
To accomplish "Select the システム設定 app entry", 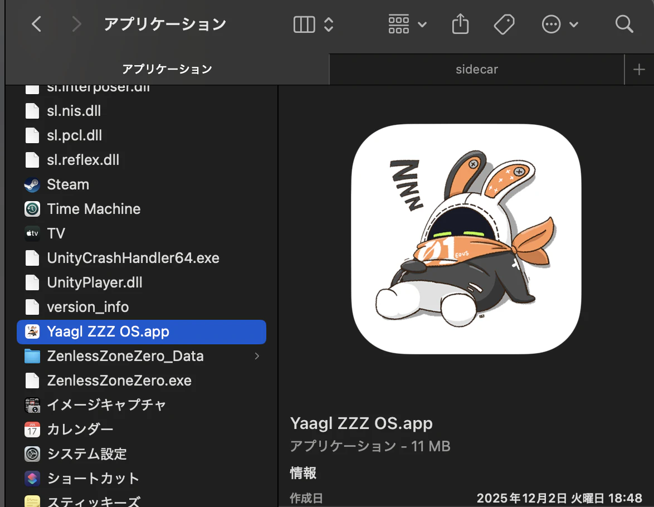I will point(87,454).
